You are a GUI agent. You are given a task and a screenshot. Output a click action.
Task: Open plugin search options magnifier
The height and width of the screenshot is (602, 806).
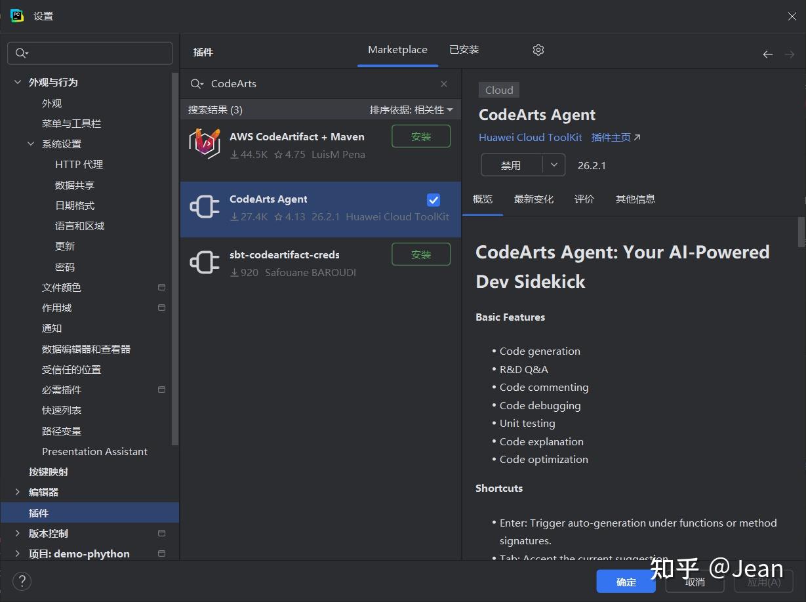coord(197,84)
